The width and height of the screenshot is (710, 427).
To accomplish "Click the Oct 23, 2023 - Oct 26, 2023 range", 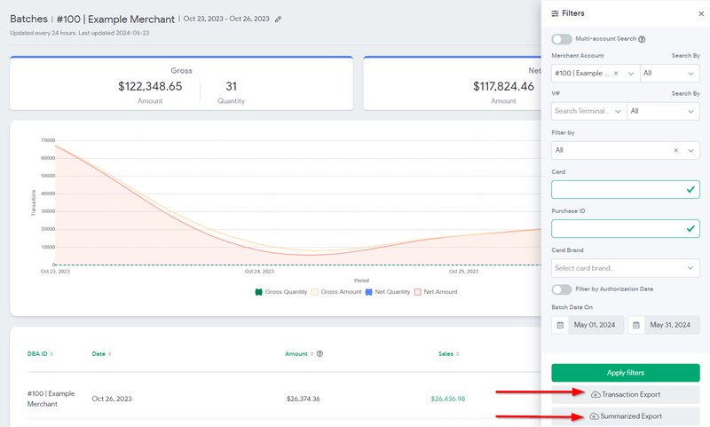I will click(x=226, y=19).
